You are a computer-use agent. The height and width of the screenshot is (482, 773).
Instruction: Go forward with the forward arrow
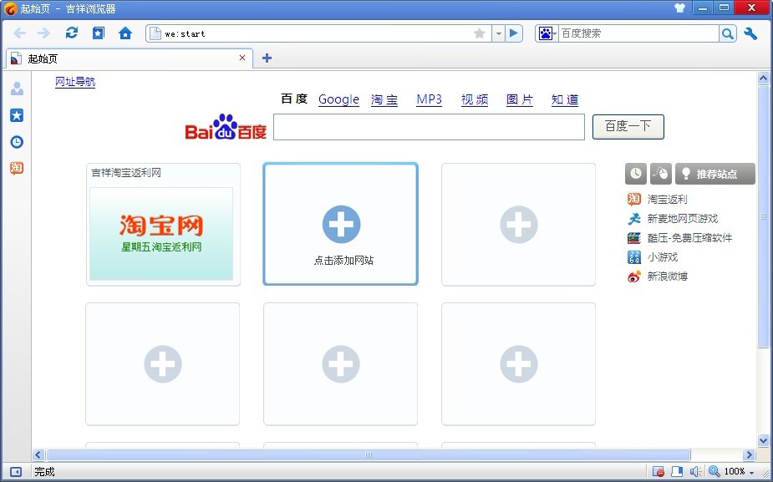coord(44,33)
